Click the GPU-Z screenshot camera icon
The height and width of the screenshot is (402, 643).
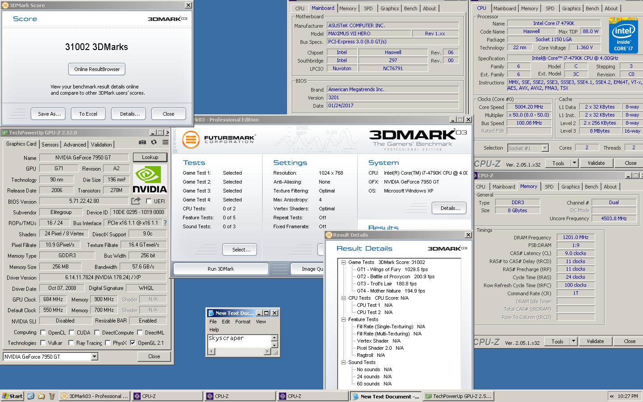coord(142,142)
